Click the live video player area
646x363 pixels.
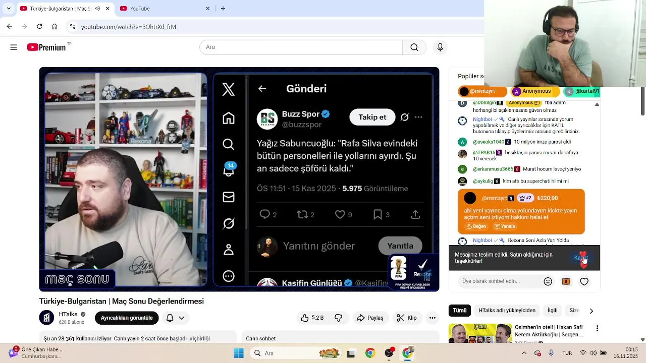[239, 179]
